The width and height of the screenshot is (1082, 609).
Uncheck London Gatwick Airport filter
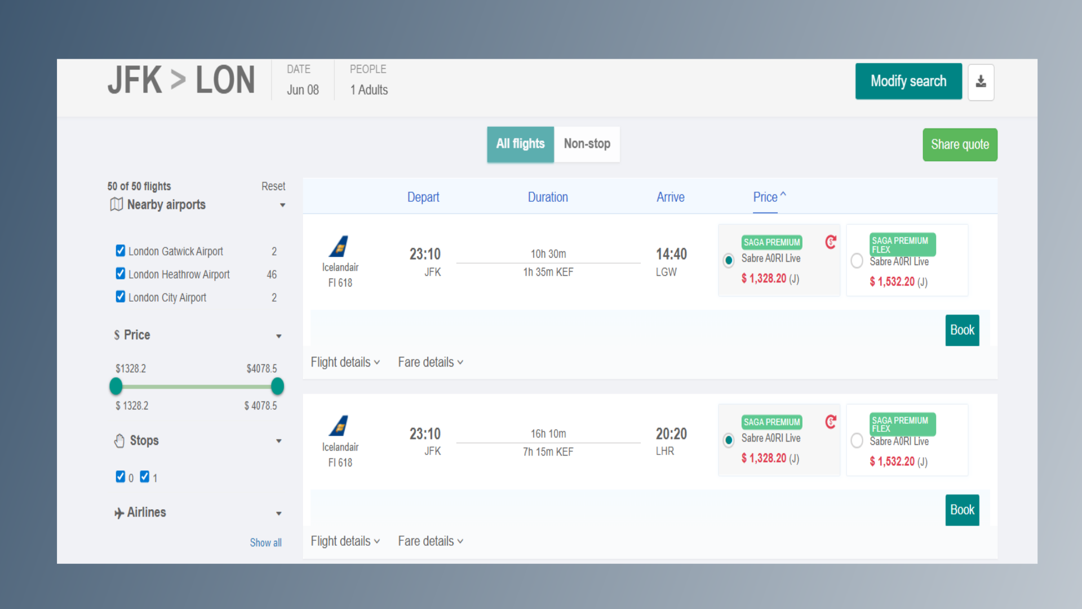point(121,250)
